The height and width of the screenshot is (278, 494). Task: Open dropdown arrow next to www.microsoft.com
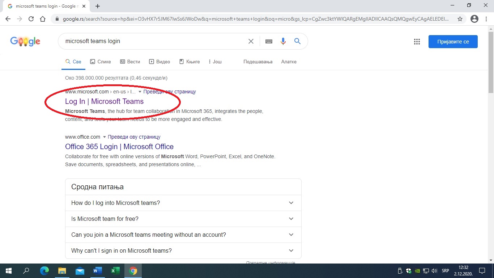click(x=140, y=92)
